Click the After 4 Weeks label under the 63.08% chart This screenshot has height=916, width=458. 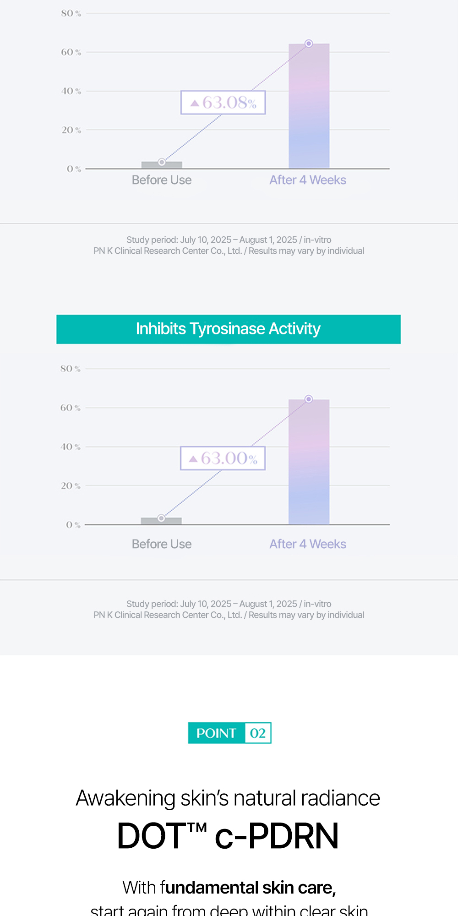308,180
